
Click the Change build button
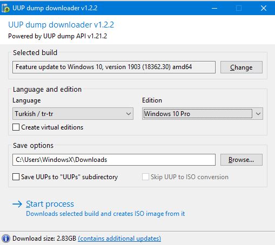(x=242, y=67)
